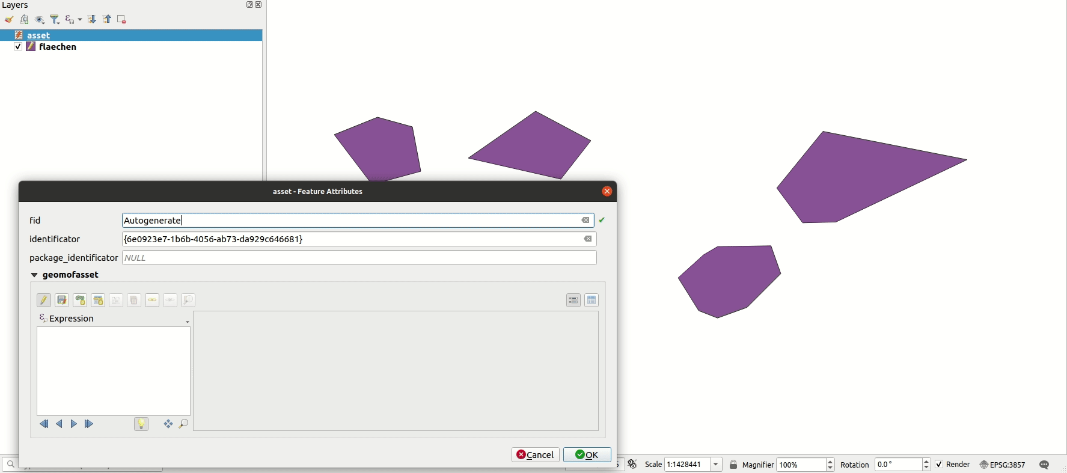Click Add Polygon Feature icon in geomofasset

[x=80, y=301]
